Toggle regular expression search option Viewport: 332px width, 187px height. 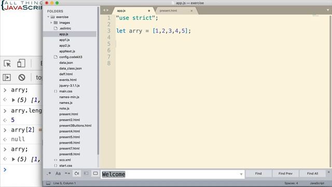pos(49,173)
